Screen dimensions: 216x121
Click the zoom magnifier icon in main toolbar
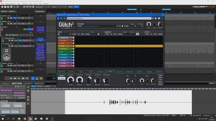click(x=24, y=7)
